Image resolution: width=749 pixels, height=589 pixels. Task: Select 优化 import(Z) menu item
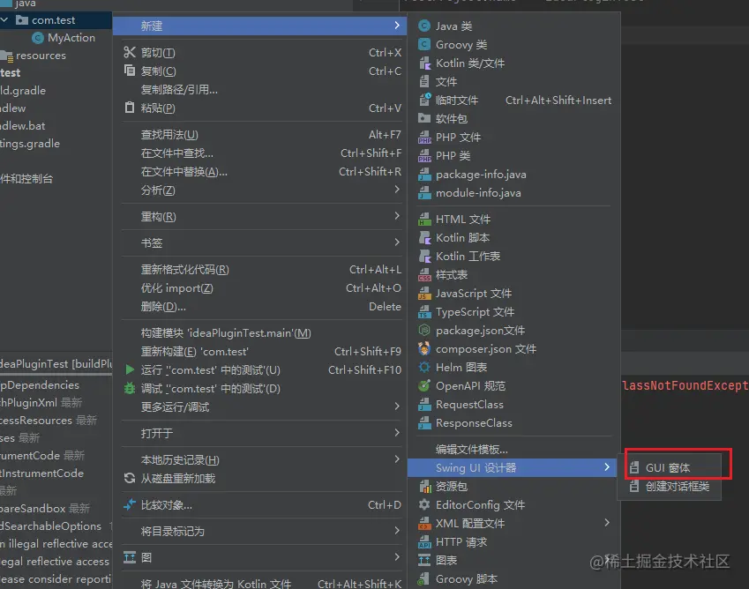point(261,288)
